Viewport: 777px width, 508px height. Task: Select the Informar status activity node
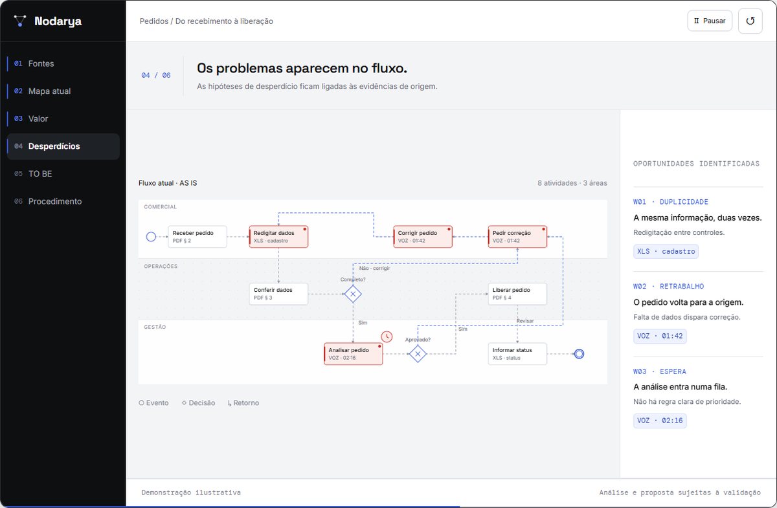(517, 354)
